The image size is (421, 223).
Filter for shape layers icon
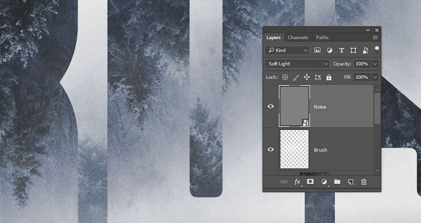(x=353, y=51)
